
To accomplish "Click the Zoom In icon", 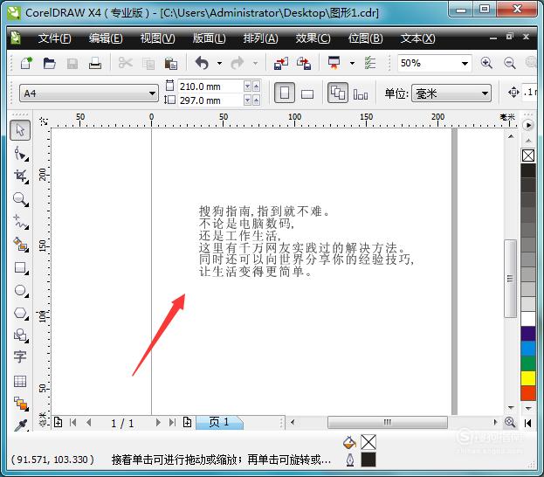I will 486,63.
